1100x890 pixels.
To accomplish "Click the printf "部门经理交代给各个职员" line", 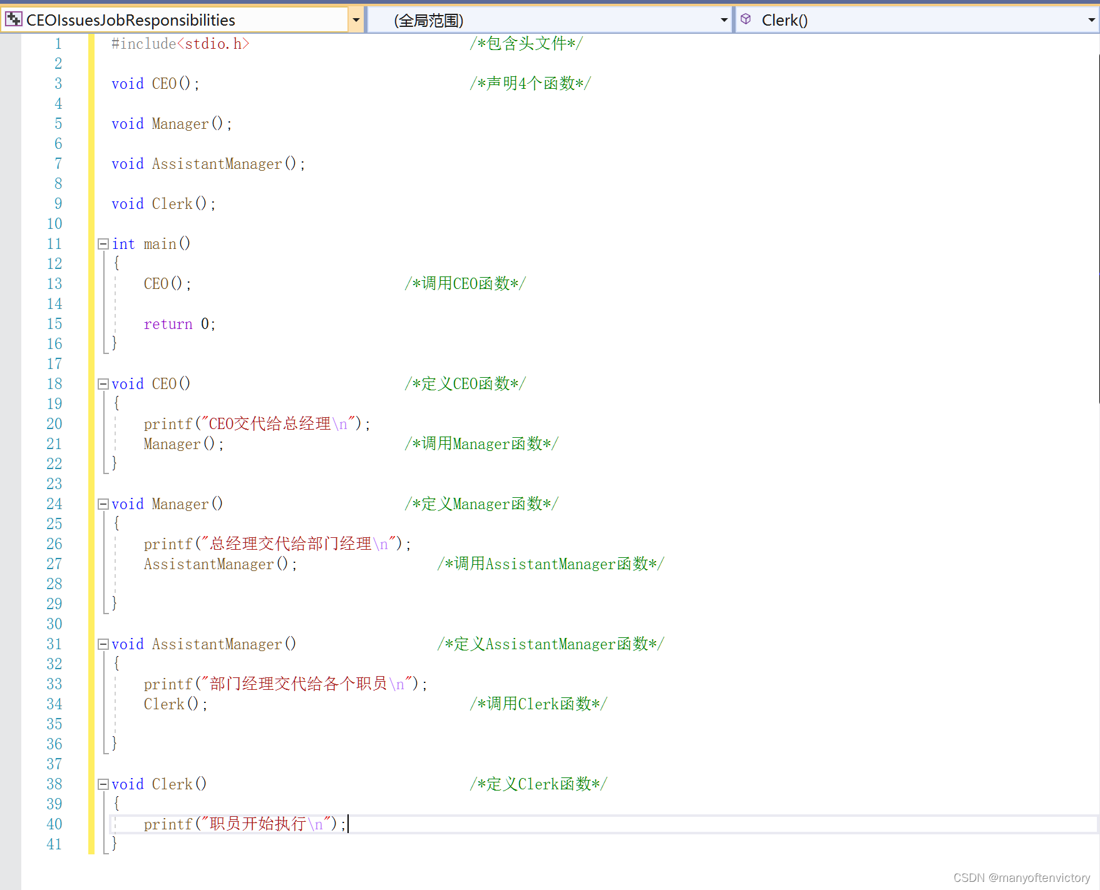I will [285, 684].
